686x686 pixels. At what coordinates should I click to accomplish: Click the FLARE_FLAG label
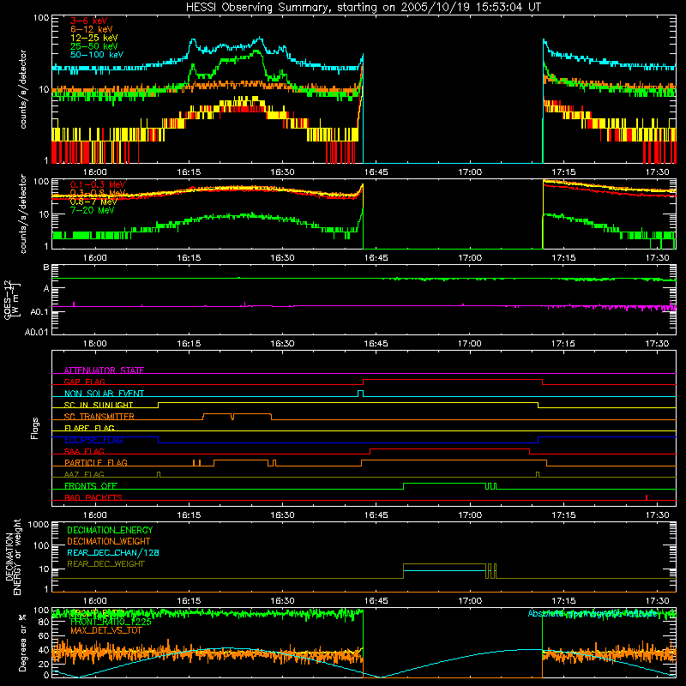[89, 428]
